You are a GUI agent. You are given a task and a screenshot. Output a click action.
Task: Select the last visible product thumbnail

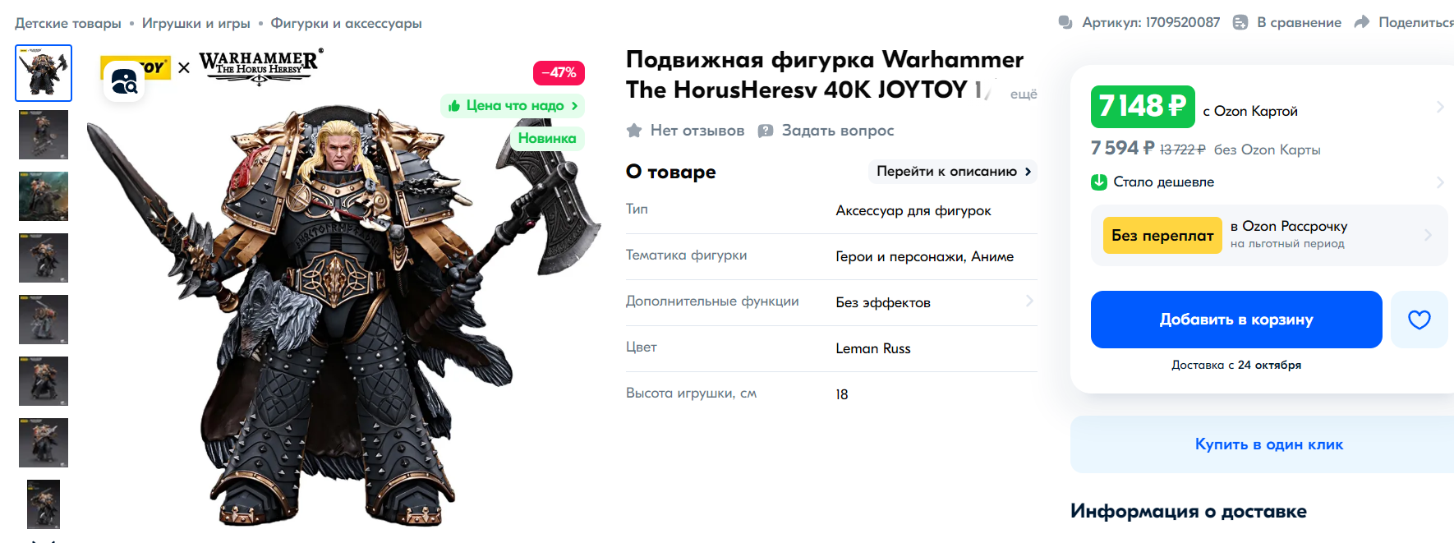click(x=44, y=504)
